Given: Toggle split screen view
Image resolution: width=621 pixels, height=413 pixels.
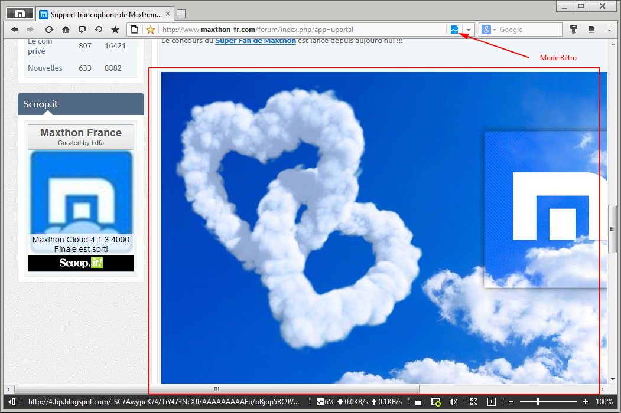Looking at the screenshot, I should tap(492, 402).
